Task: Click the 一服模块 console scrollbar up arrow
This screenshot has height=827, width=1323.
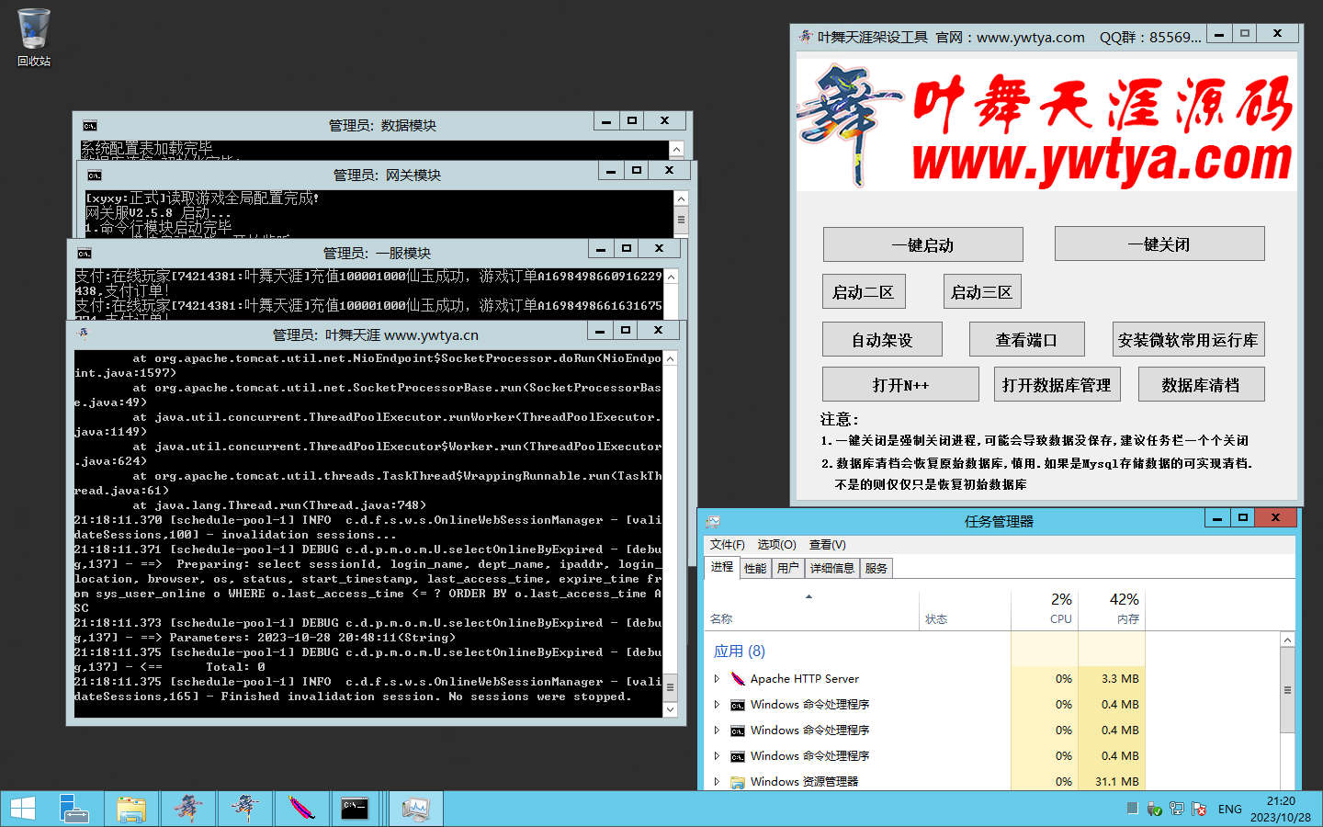Action: tap(671, 277)
